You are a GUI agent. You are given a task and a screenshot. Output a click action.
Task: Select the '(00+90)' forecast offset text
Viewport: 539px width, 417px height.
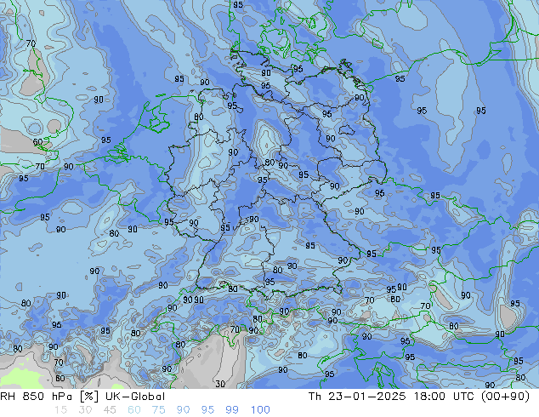click(505, 397)
